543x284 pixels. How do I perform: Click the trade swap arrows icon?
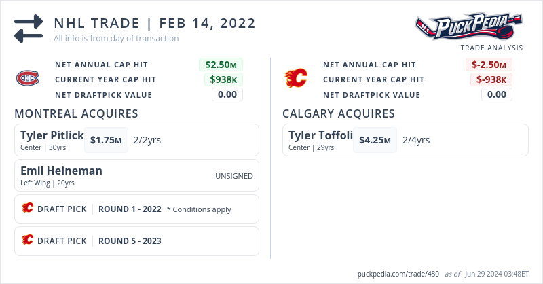pyautogui.click(x=29, y=30)
